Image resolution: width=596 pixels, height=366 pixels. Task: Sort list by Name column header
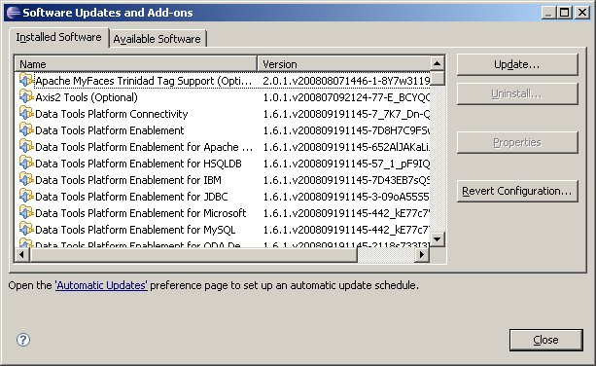[x=136, y=64]
